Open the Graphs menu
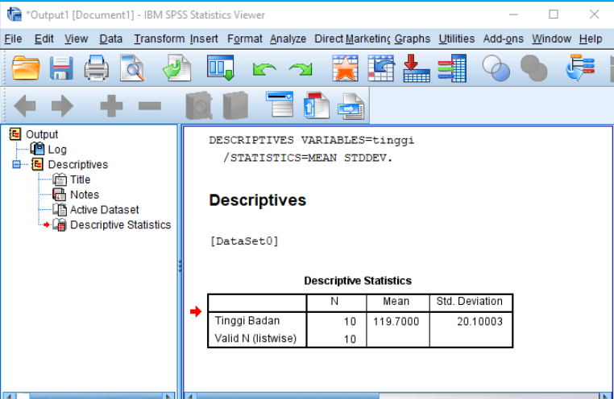The height and width of the screenshot is (399, 614). pos(413,39)
